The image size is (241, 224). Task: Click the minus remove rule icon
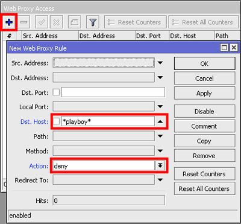[x=24, y=22]
